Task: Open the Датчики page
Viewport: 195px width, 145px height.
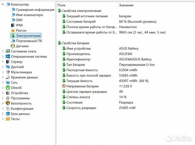Action: click(22, 46)
